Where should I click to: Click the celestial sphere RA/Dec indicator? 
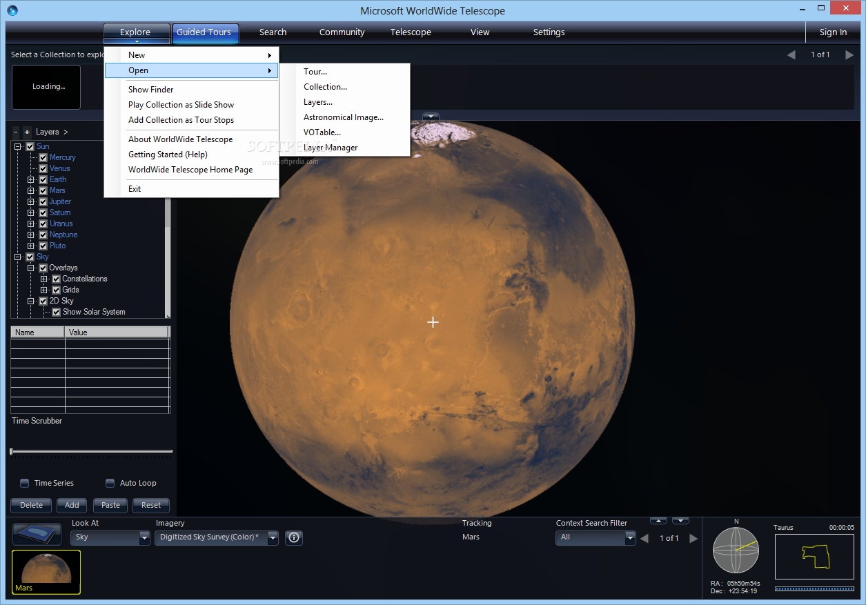coord(736,550)
